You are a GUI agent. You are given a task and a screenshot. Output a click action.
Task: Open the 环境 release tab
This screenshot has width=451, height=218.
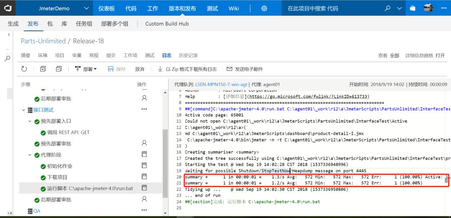[x=43, y=55]
